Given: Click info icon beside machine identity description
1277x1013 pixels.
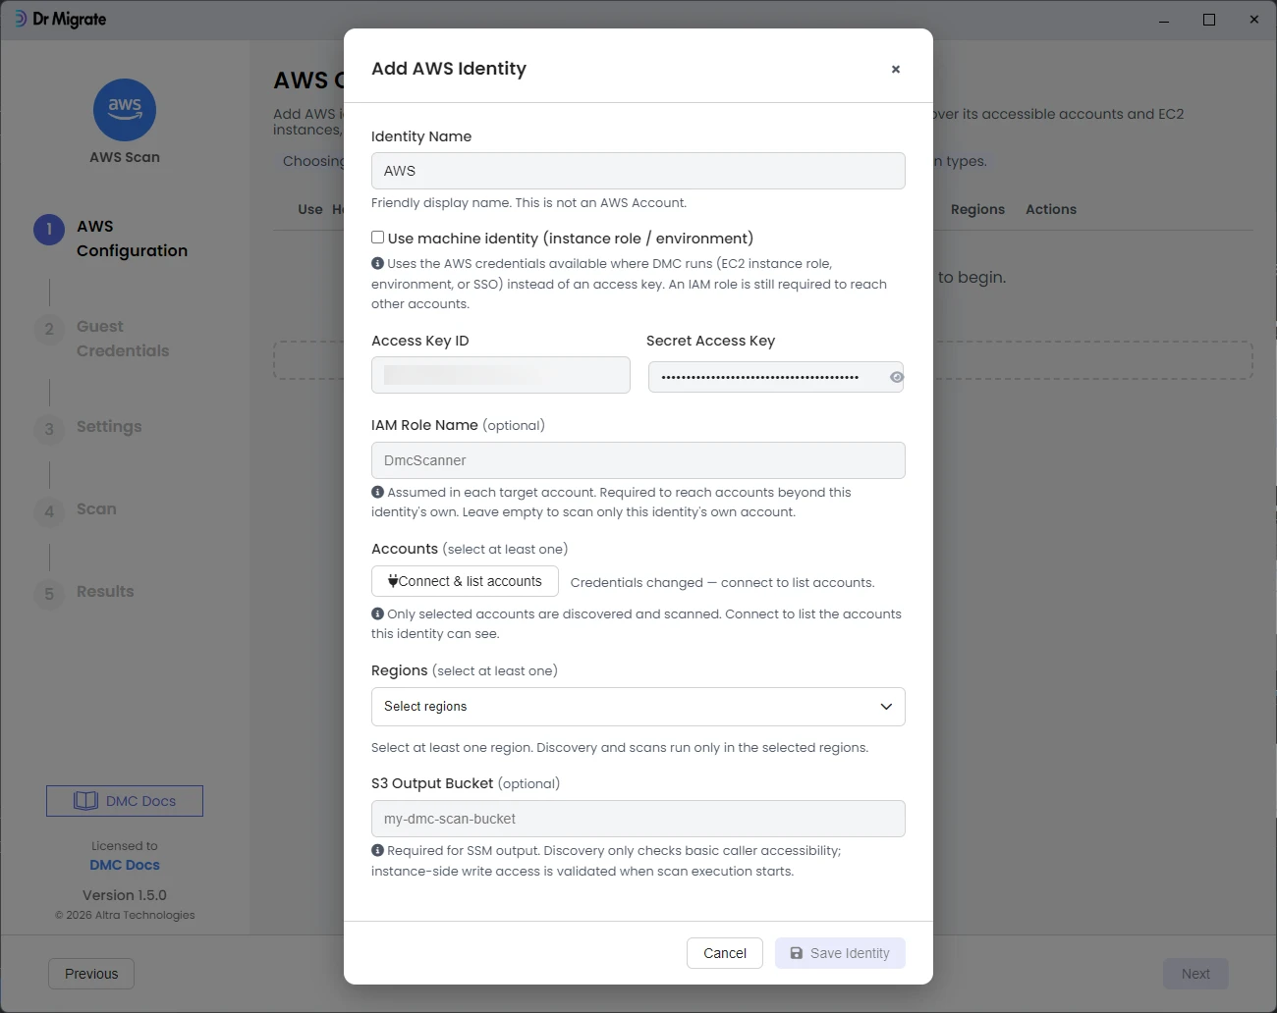Looking at the screenshot, I should coord(377,263).
